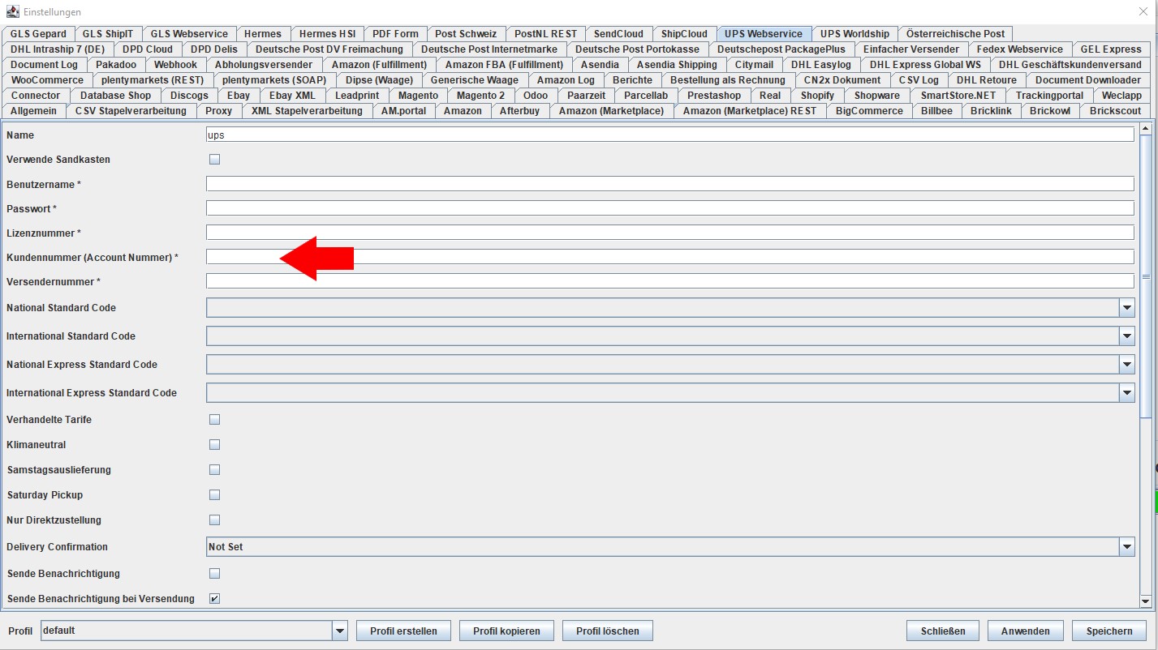The width and height of the screenshot is (1158, 650).
Task: Click the scrollbar down arrow
Action: (x=1146, y=601)
